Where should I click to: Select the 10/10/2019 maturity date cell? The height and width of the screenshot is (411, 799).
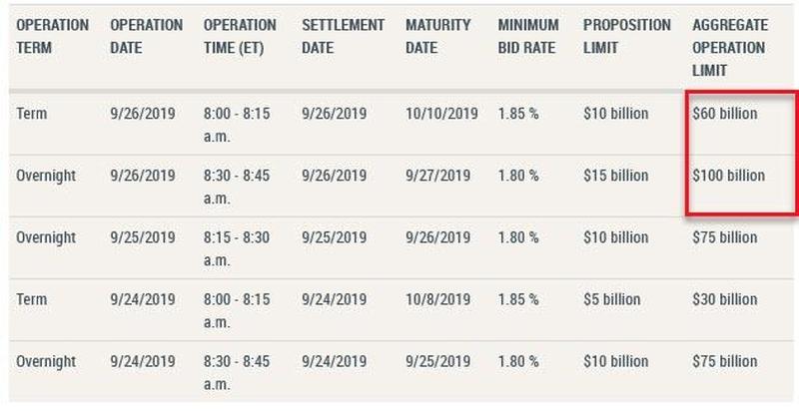click(441, 114)
